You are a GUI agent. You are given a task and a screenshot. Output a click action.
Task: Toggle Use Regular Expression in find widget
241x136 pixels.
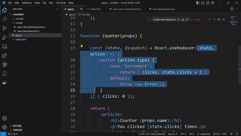[x=187, y=20]
